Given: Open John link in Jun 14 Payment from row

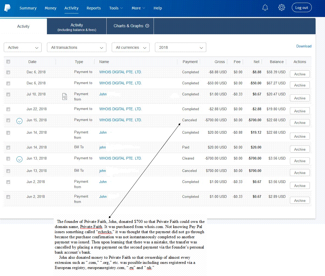Looking at the screenshot, I should click(103, 132).
